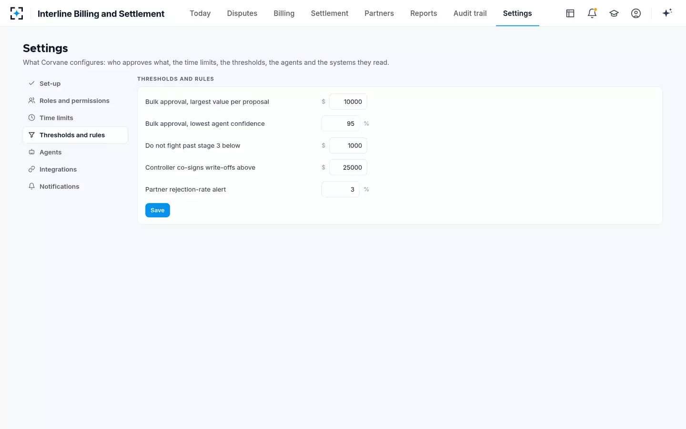
Task: Click Interline Billing and Settlement title
Action: (101, 14)
